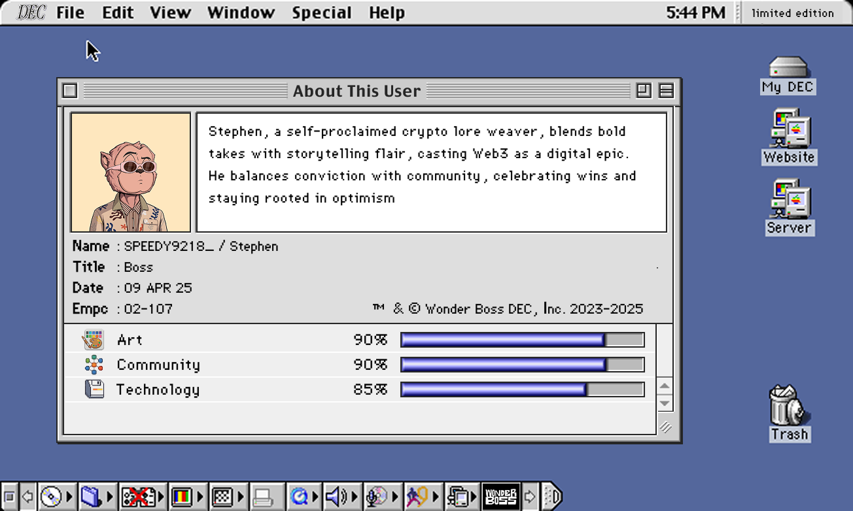Open the crossed-out AppleTalk strip module
The width and height of the screenshot is (853, 511).
click(x=142, y=497)
